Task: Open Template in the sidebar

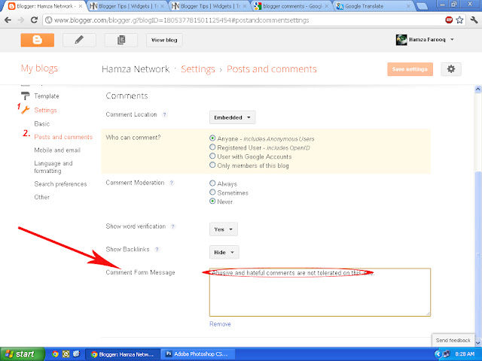Action: tap(47, 96)
